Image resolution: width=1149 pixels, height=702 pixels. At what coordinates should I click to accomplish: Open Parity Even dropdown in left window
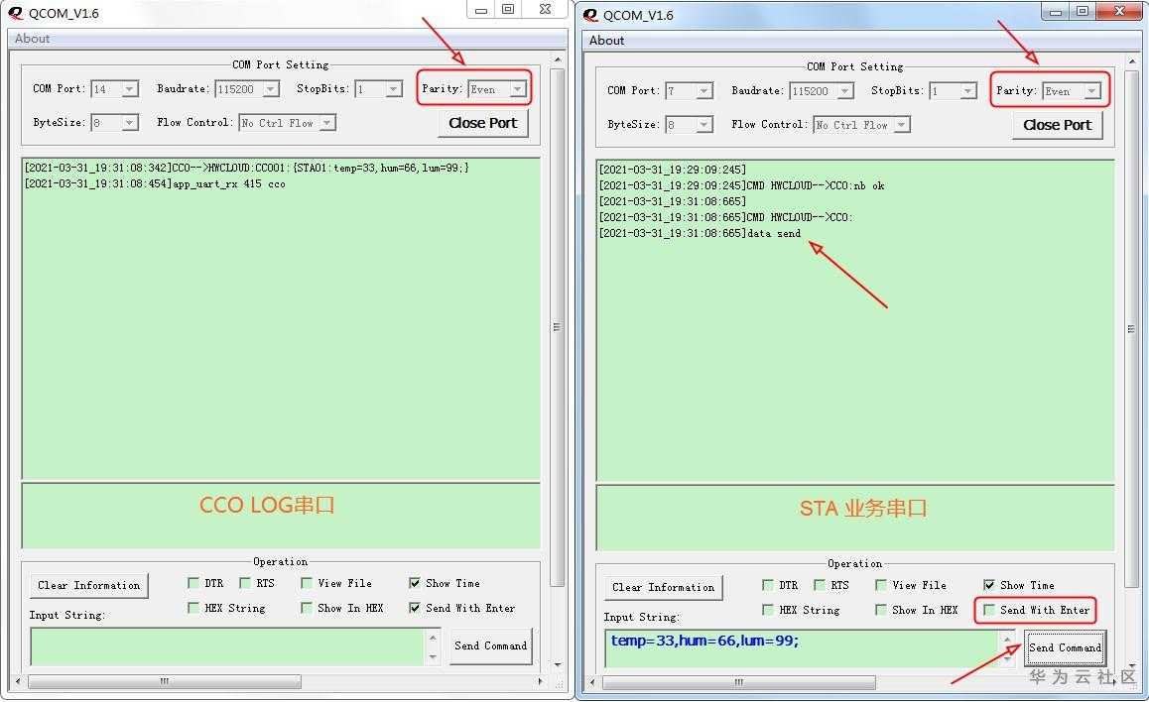[517, 89]
